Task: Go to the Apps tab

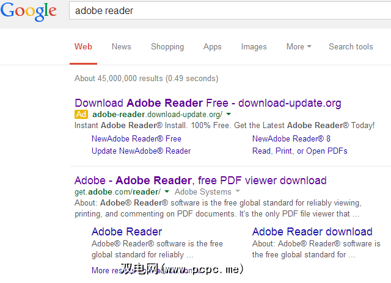Action: (x=212, y=47)
